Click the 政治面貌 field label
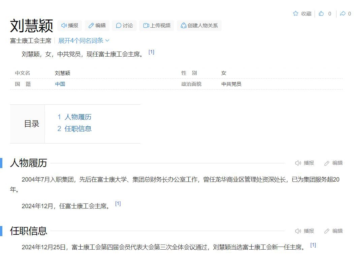The height and width of the screenshot is (256, 354). (191, 84)
